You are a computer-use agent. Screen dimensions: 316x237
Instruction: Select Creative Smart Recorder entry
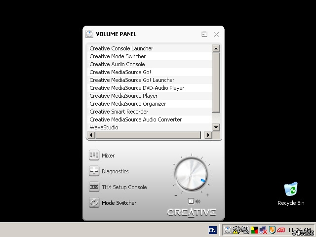[150, 112]
